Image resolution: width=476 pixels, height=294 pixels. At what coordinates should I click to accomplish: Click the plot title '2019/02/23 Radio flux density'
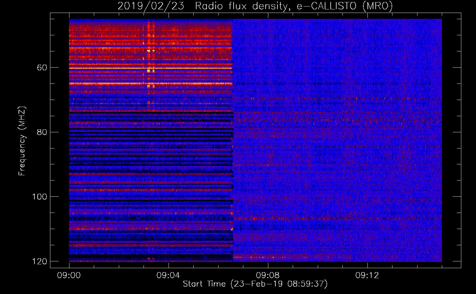(255, 6)
